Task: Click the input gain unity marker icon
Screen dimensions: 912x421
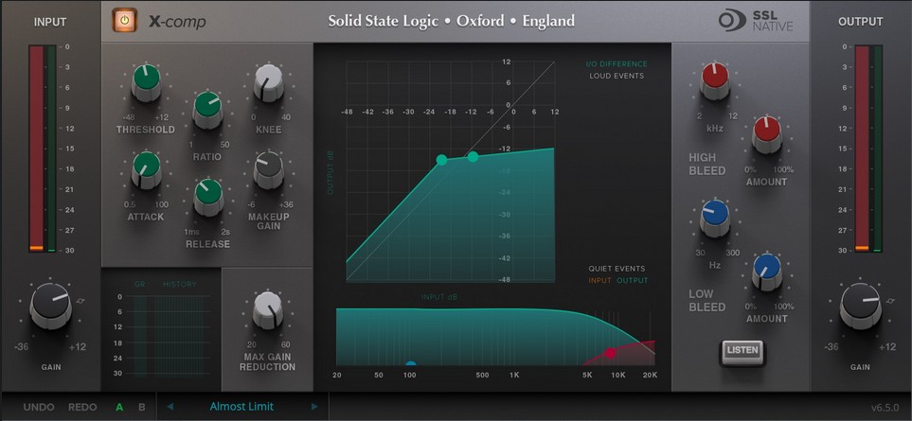Action: point(80,301)
